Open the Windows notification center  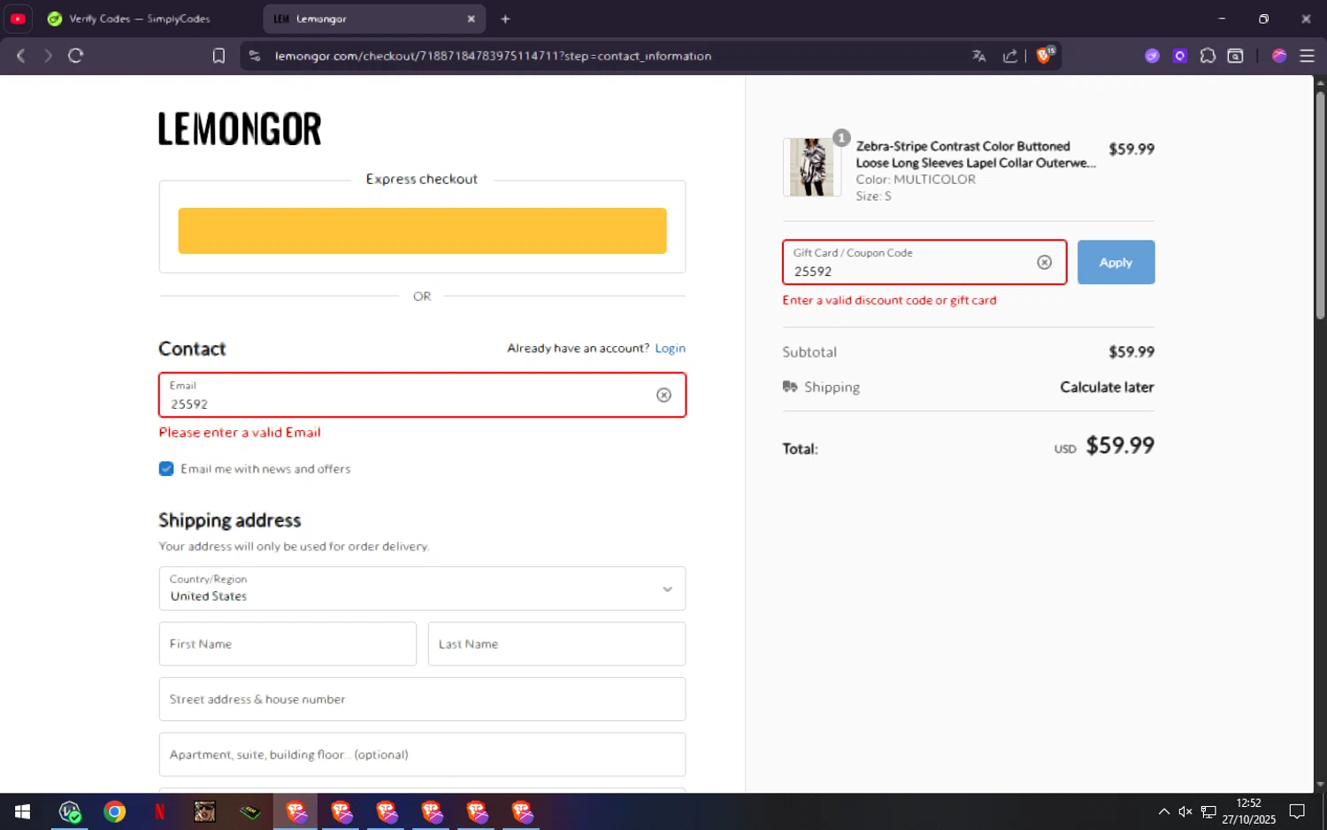(1297, 811)
